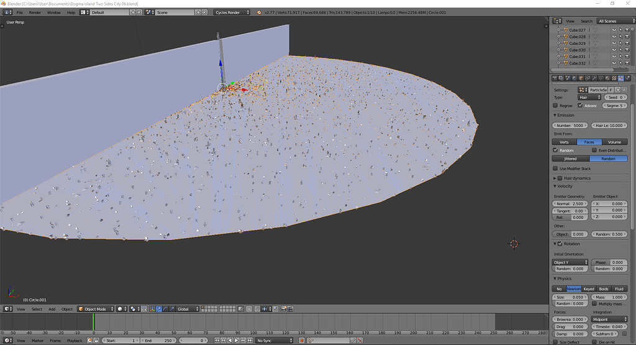Uncheck the Random emission checkbox
This screenshot has height=345, width=636.
[555, 150]
